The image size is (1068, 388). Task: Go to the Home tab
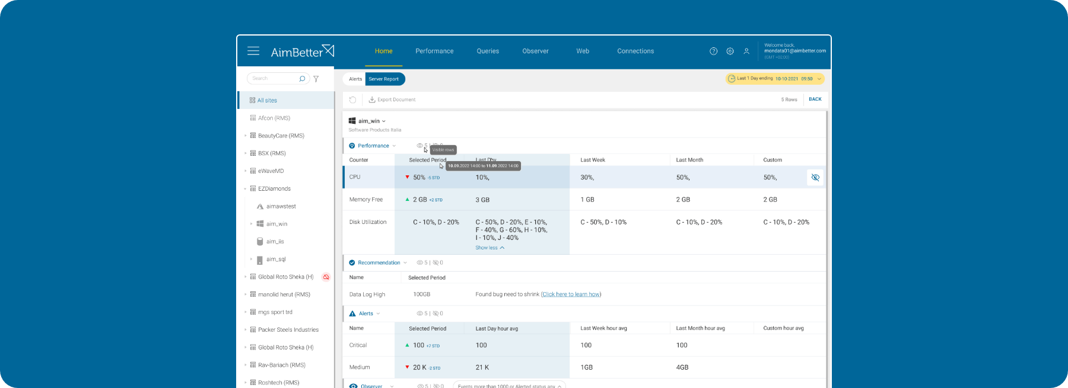[x=384, y=51]
